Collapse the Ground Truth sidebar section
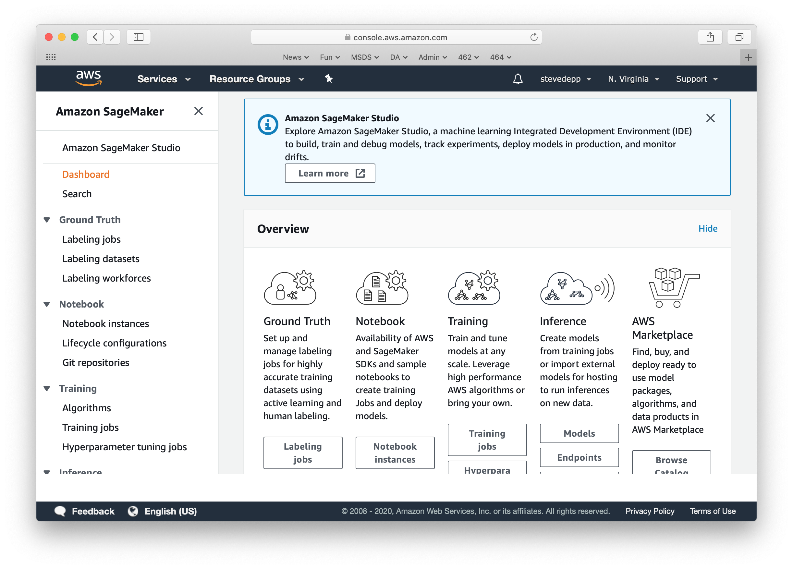793x569 pixels. (47, 220)
